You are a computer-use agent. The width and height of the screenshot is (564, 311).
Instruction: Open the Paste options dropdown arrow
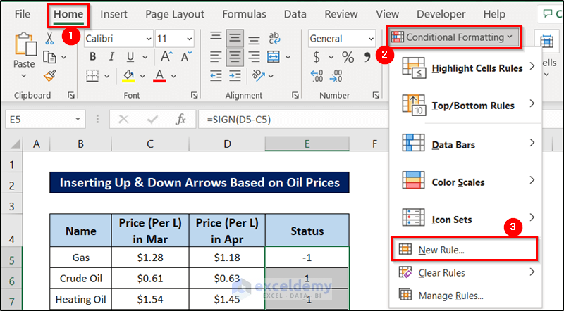coord(24,76)
